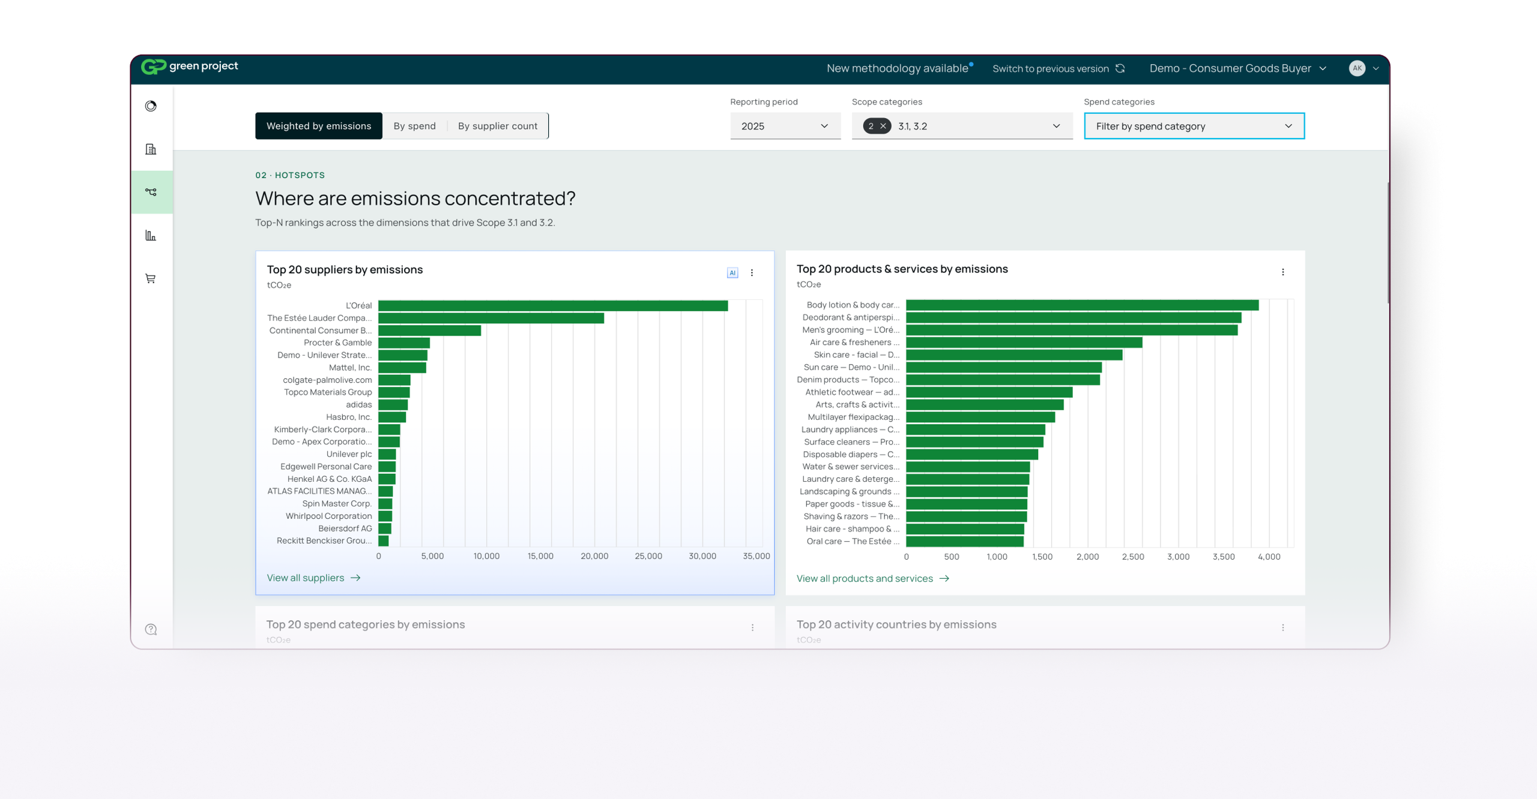Open the Reporting period 2025 dropdown
Screen dimensions: 1537x799
click(785, 126)
